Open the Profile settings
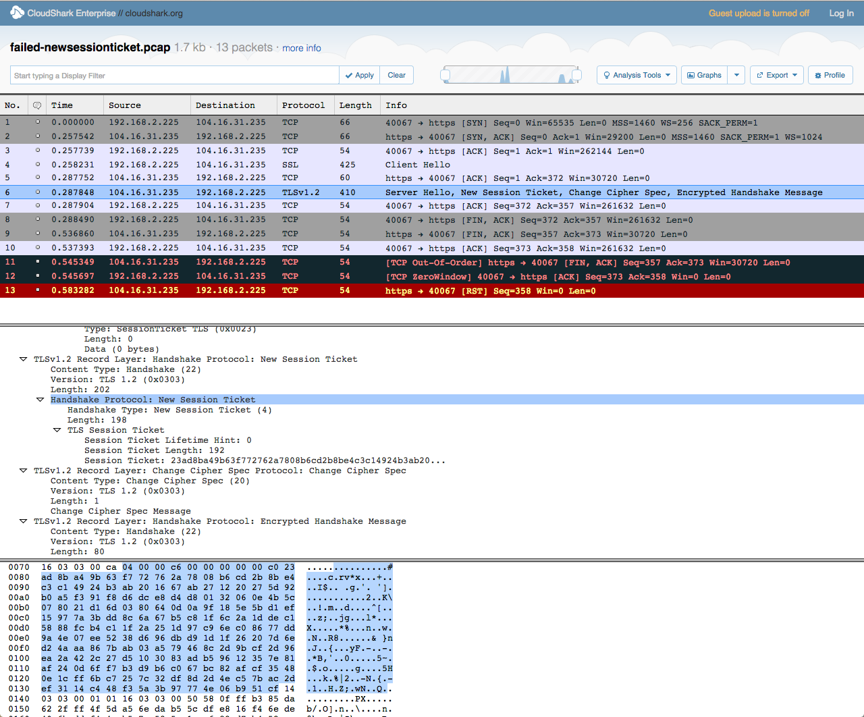The height and width of the screenshot is (717, 864). pyautogui.click(x=830, y=75)
